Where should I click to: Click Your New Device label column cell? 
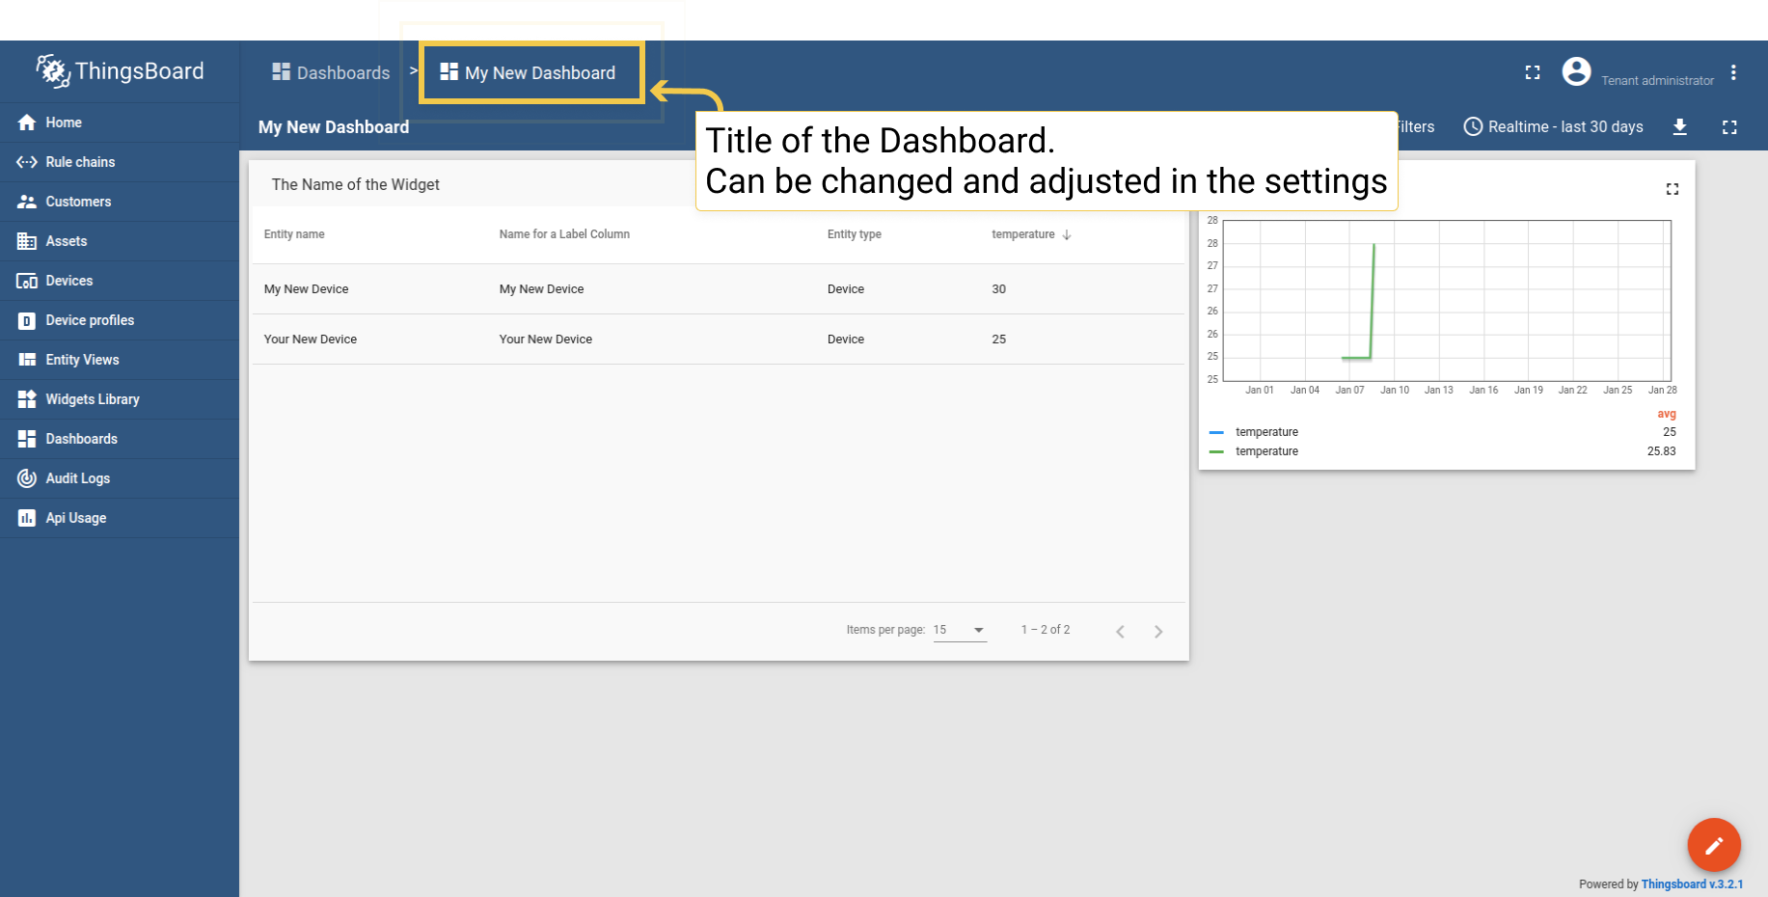pyautogui.click(x=545, y=340)
